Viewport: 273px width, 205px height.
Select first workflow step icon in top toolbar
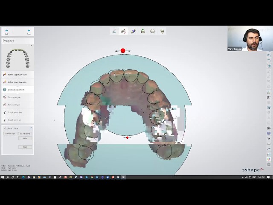pyautogui.click(x=114, y=31)
